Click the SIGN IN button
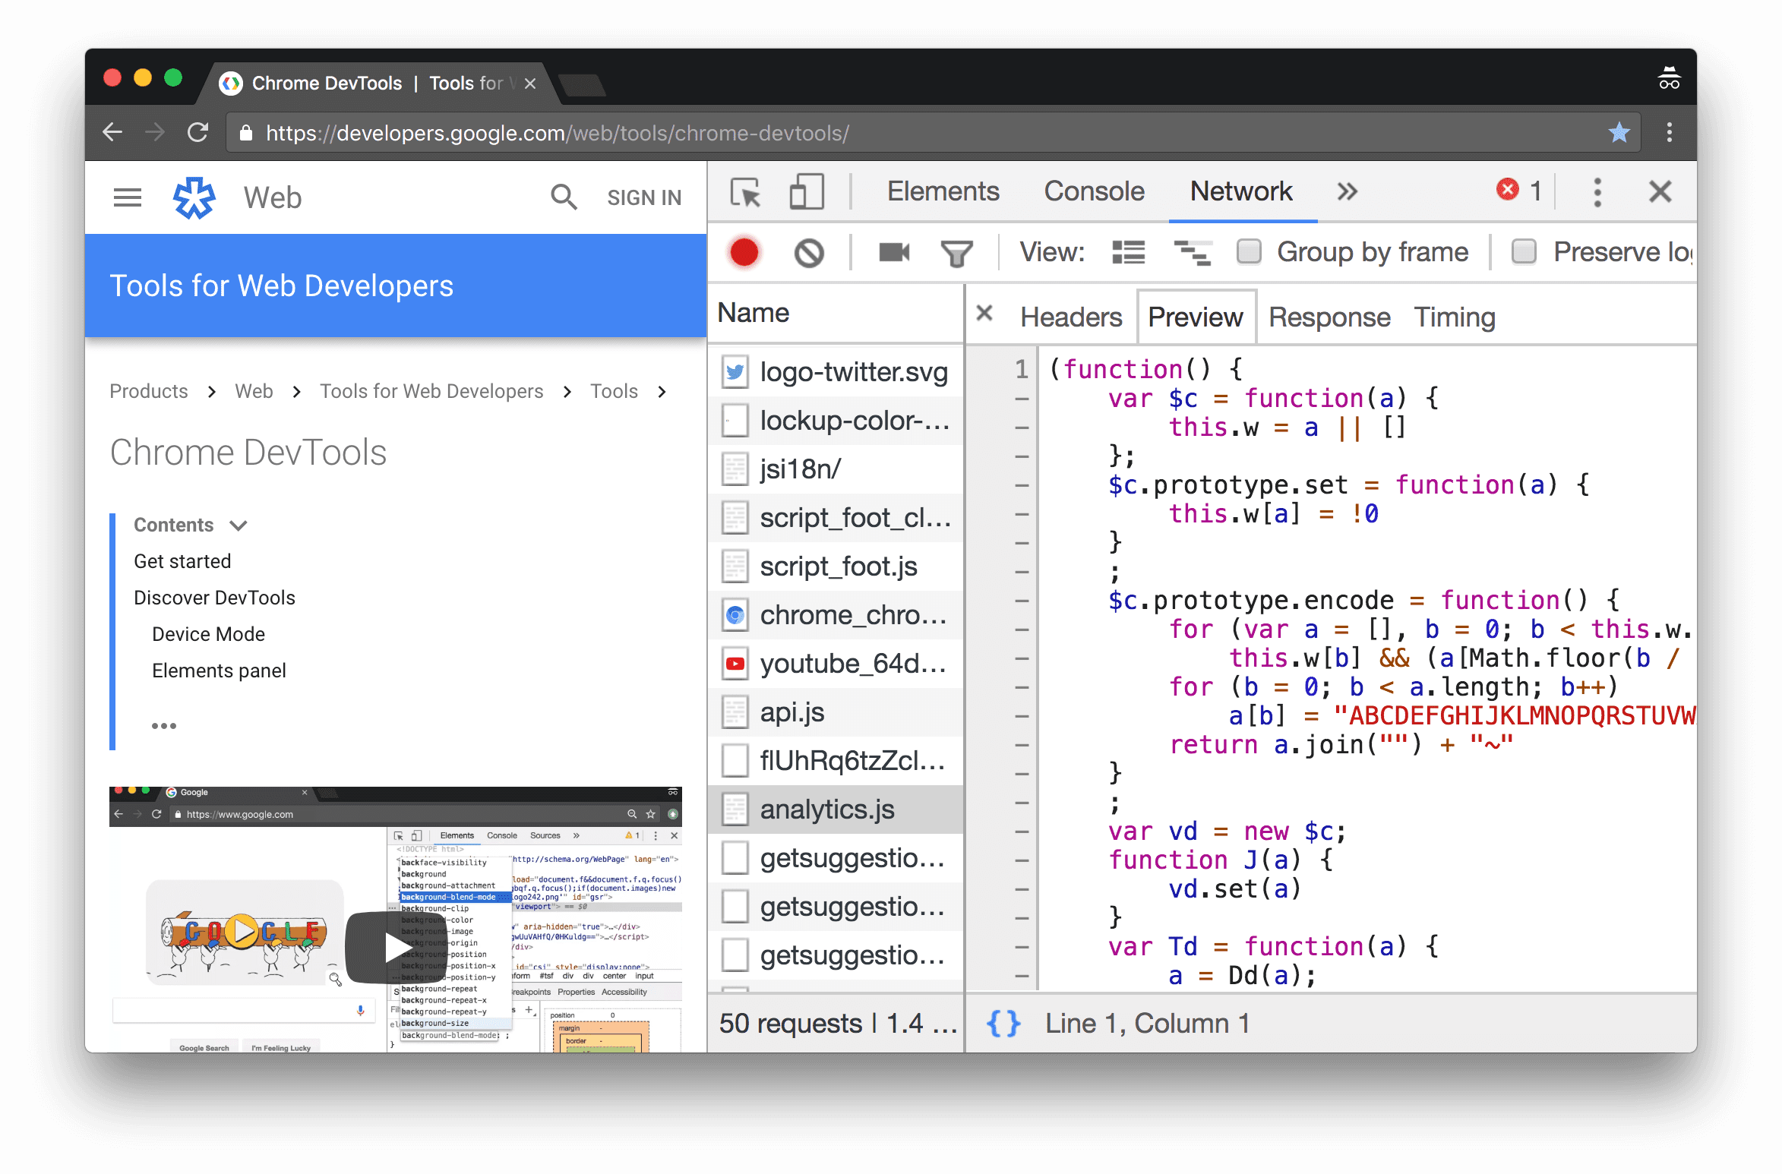Image resolution: width=1782 pixels, height=1174 pixels. coord(642,199)
